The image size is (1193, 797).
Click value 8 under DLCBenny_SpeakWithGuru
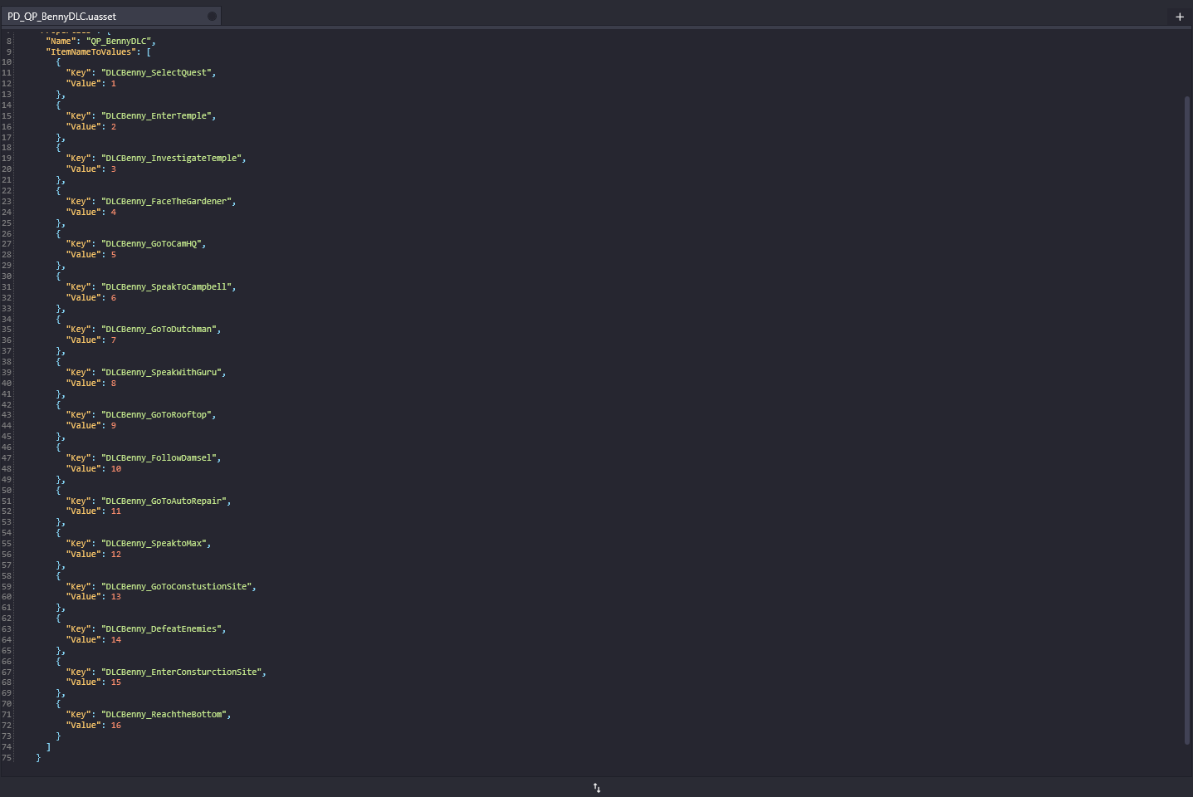pyautogui.click(x=114, y=384)
